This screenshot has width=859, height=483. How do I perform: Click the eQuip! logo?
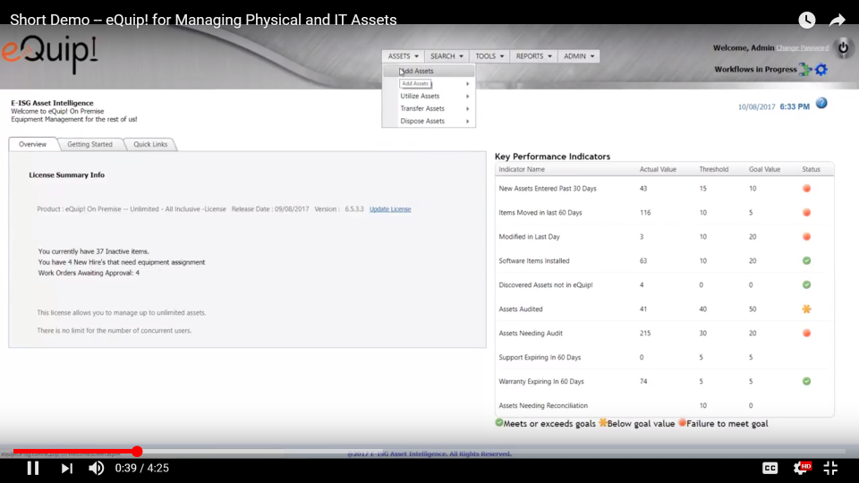point(49,53)
